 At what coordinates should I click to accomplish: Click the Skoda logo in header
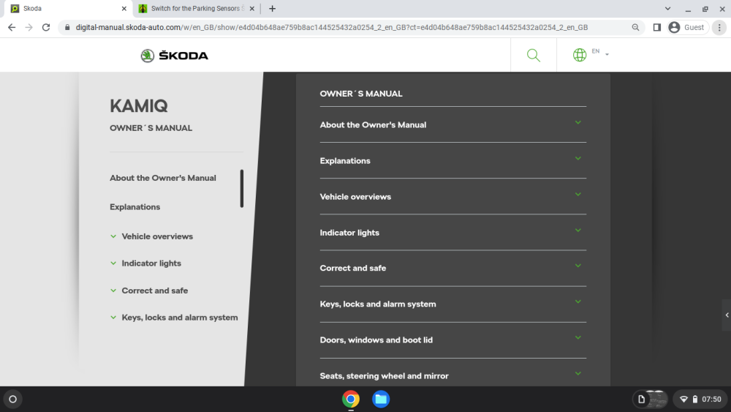pyautogui.click(x=175, y=56)
